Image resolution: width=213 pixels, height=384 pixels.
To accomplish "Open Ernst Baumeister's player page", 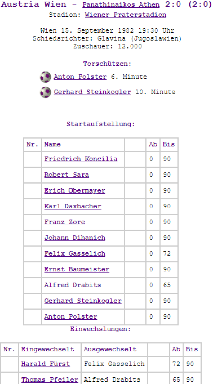I will pos(77,269).
